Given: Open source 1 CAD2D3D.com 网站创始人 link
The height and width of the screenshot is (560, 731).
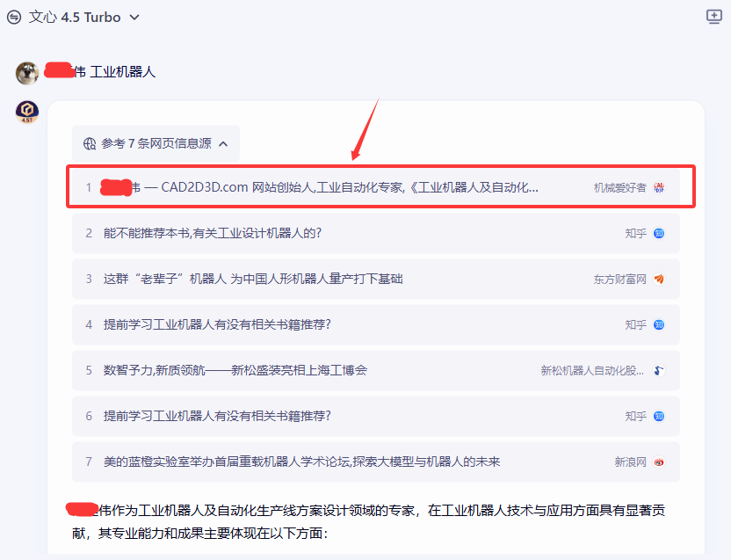Looking at the screenshot, I should pyautogui.click(x=376, y=187).
